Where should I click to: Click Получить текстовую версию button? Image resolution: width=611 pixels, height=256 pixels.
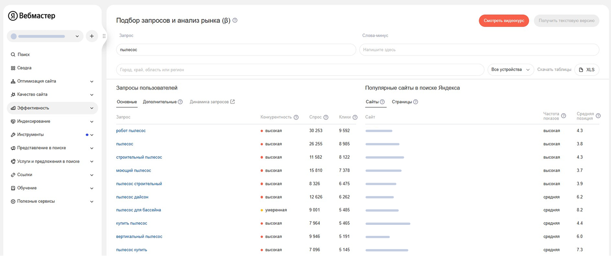coord(567,21)
